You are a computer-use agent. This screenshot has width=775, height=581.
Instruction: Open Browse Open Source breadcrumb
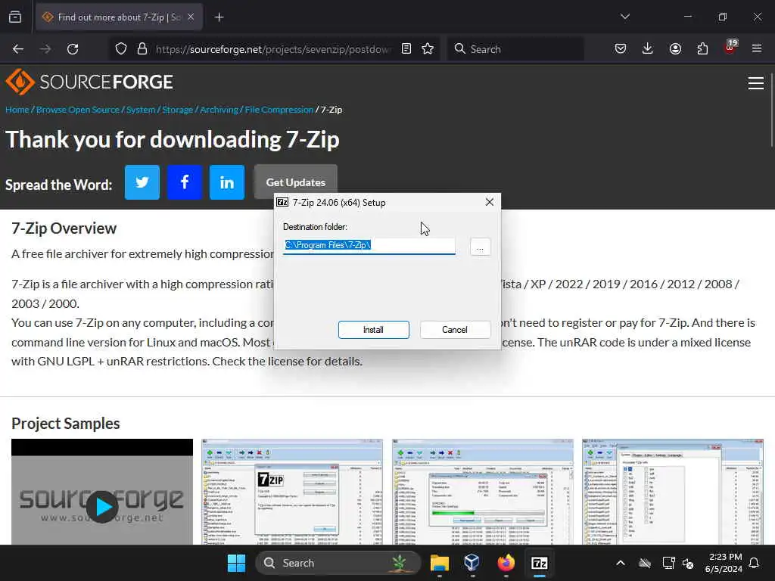[x=78, y=110]
